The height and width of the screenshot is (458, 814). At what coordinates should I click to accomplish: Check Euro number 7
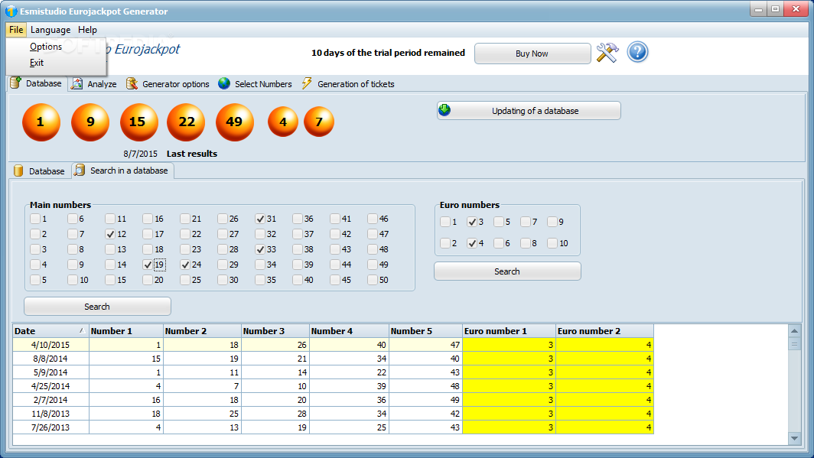526,222
